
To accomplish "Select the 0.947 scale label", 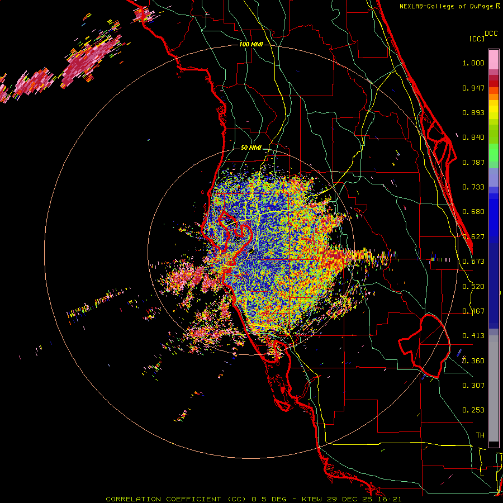I will 473,88.
